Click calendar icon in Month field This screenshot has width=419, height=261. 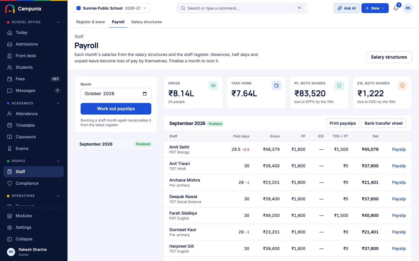[145, 94]
